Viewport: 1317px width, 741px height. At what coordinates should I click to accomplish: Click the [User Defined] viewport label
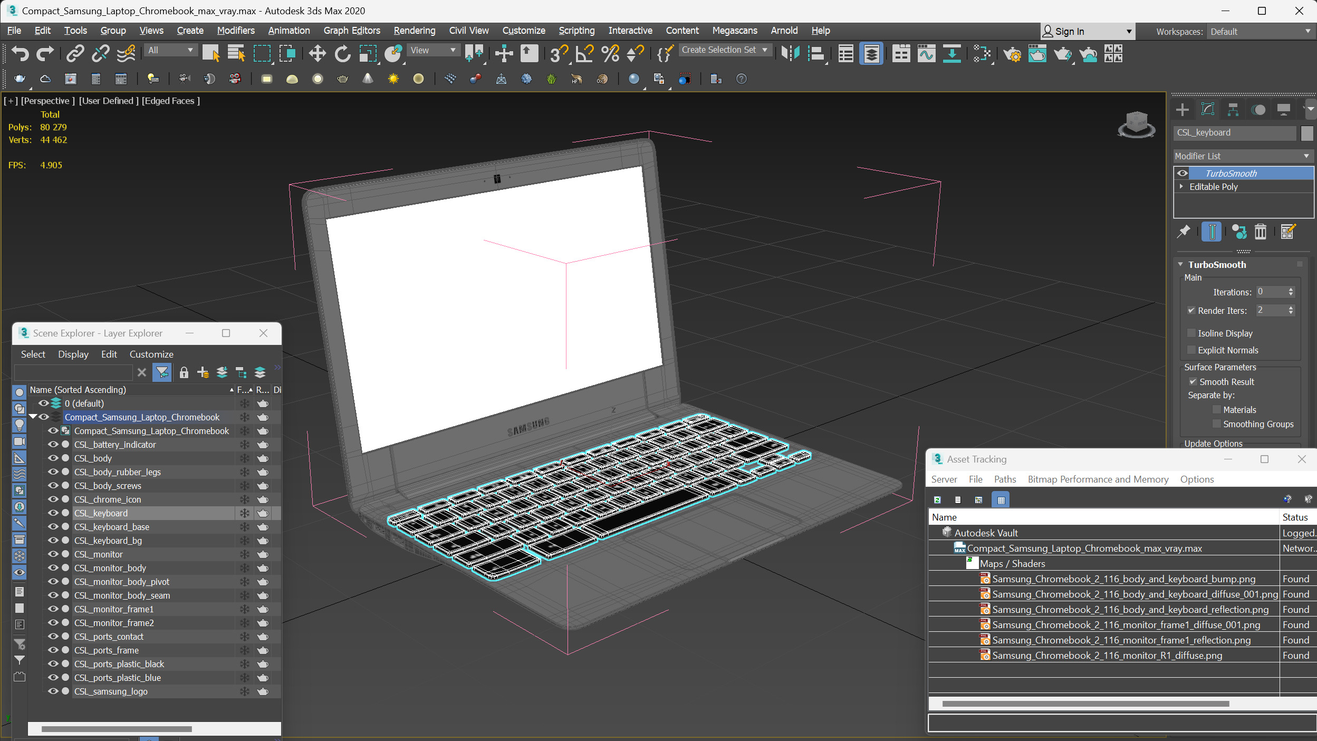point(109,101)
